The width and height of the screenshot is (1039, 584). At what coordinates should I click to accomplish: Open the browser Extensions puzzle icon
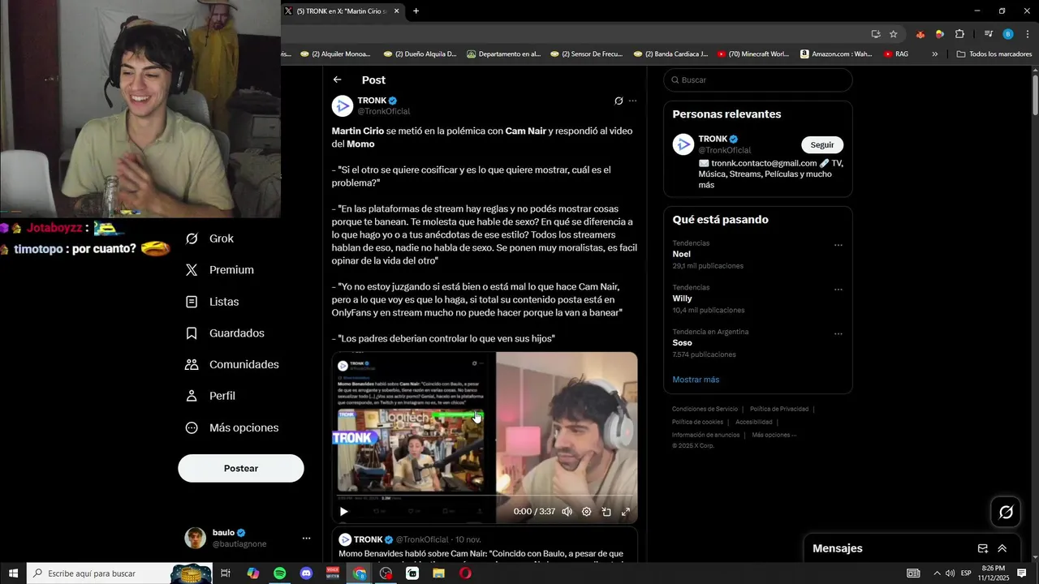click(959, 34)
